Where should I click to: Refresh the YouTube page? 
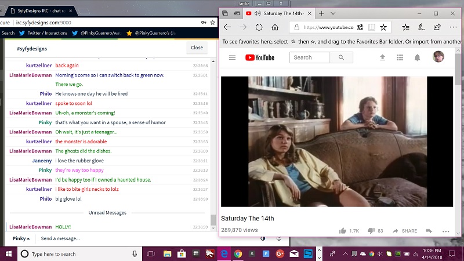coord(259,27)
